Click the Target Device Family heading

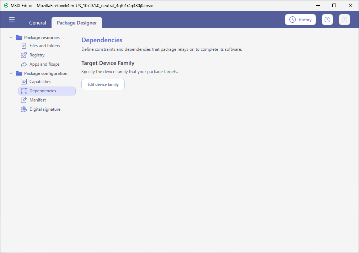(108, 63)
